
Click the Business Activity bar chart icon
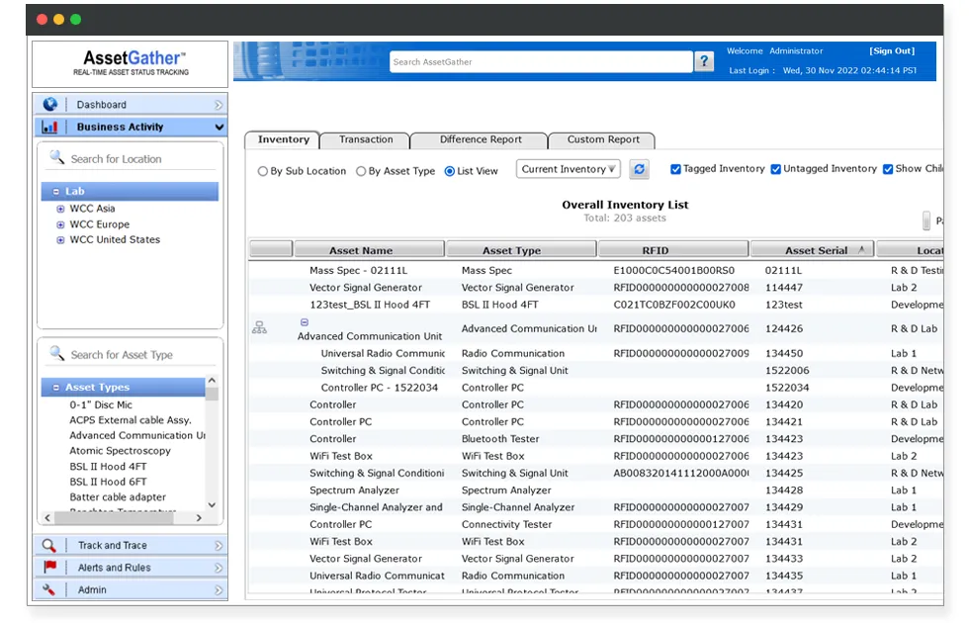click(x=49, y=127)
